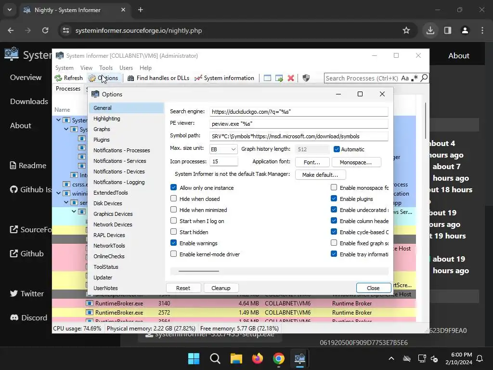Open Firefox from taskbar

[x=258, y=358]
